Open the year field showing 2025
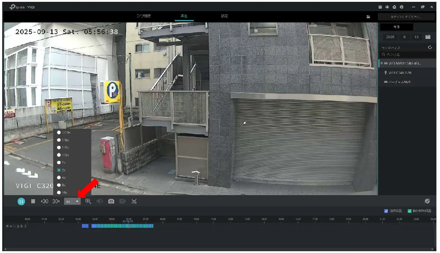 (x=390, y=37)
